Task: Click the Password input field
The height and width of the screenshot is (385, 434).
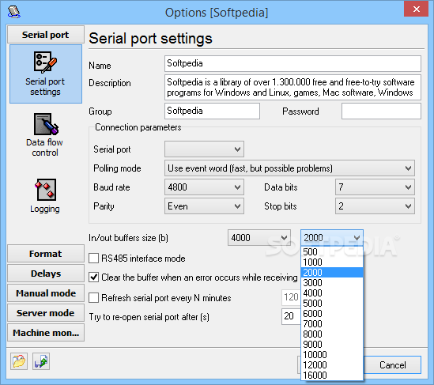Action: coord(381,111)
